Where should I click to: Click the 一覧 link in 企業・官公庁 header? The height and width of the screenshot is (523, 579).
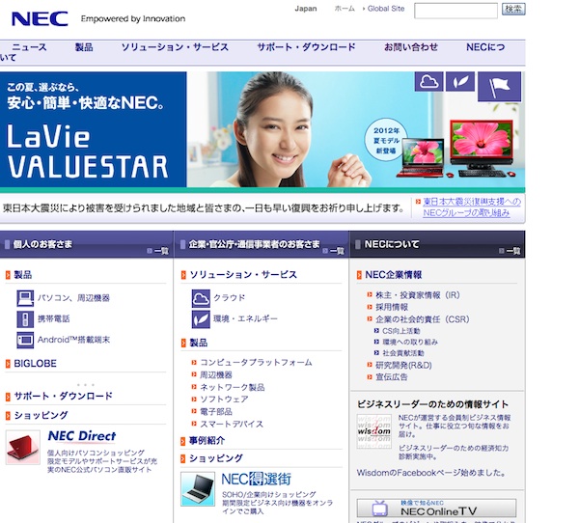click(334, 251)
